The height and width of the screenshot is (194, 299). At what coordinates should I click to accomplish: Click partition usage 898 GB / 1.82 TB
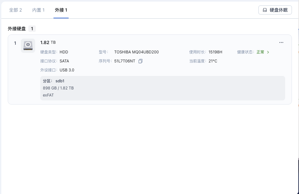pos(58,88)
